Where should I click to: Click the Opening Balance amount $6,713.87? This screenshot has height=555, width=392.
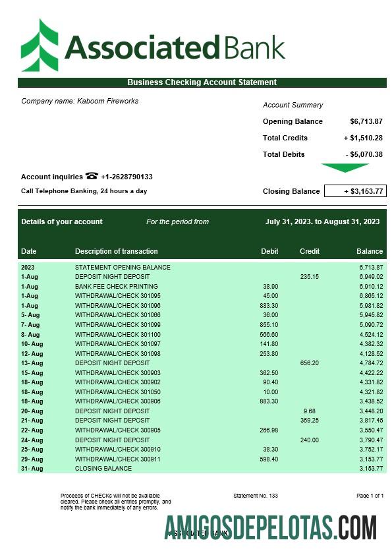coord(366,121)
